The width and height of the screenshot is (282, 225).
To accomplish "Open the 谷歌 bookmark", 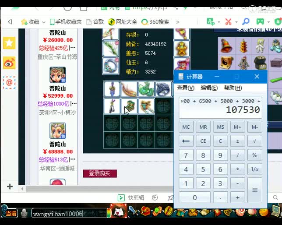I will pos(95,22).
